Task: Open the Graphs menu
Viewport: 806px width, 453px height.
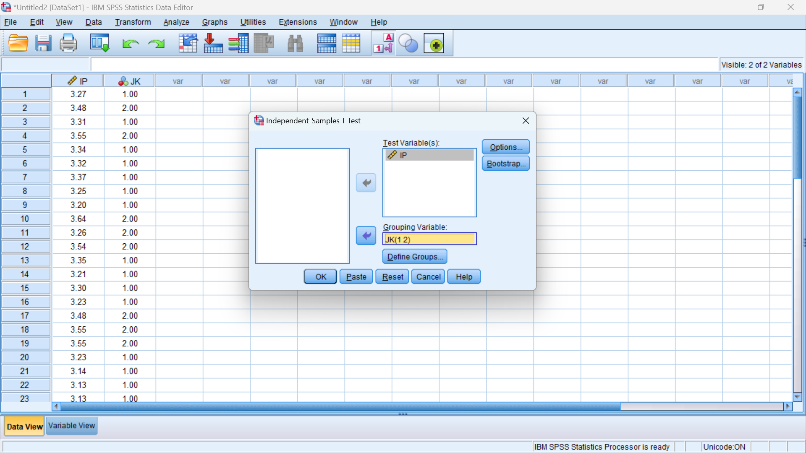Action: click(215, 22)
